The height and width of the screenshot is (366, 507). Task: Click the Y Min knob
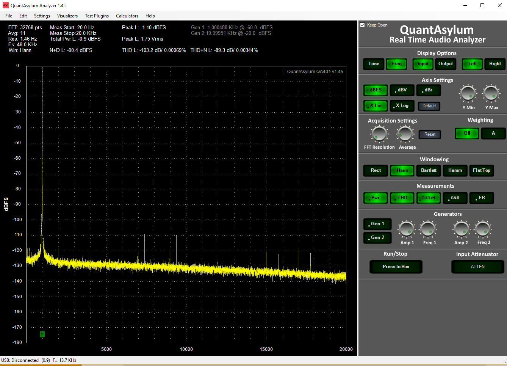(468, 93)
